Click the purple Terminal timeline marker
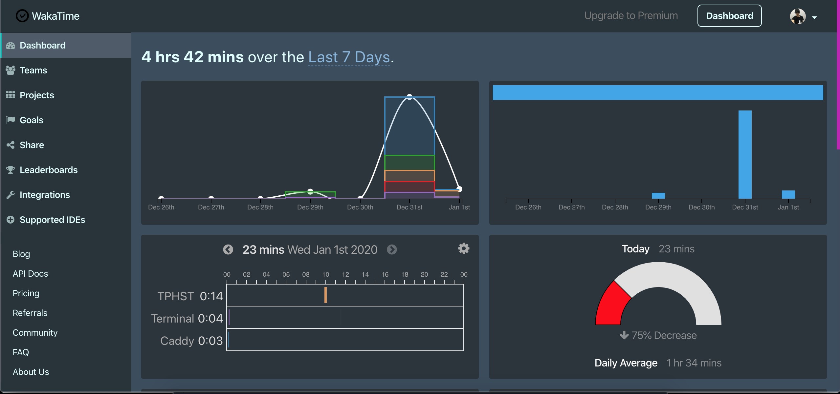This screenshot has height=394, width=840. click(x=229, y=317)
